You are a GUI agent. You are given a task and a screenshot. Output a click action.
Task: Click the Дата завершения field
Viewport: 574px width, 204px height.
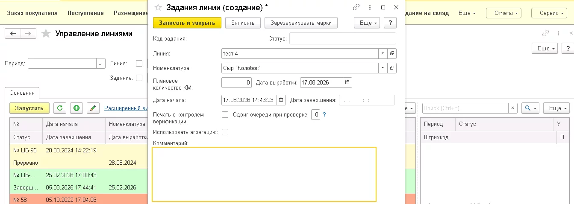click(367, 100)
